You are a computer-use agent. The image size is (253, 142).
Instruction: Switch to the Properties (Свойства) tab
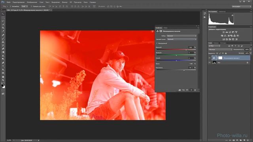pos(159,28)
